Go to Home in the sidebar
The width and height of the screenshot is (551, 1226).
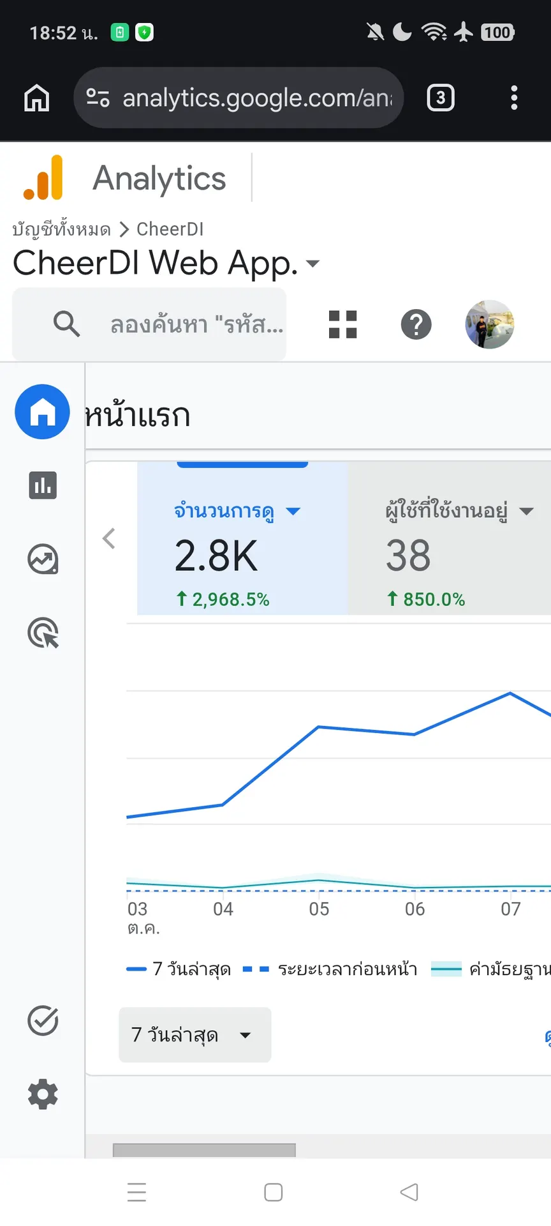coord(43,412)
